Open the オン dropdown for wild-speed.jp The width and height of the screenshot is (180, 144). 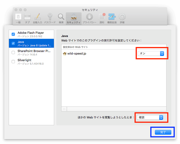[x=151, y=53]
